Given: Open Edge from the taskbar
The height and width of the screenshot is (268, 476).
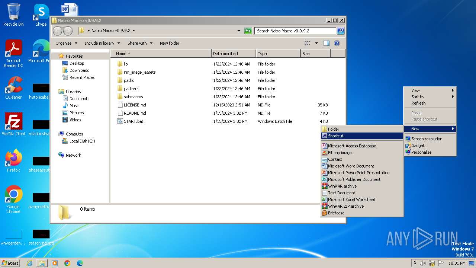Looking at the screenshot, I should pyautogui.click(x=80, y=263).
